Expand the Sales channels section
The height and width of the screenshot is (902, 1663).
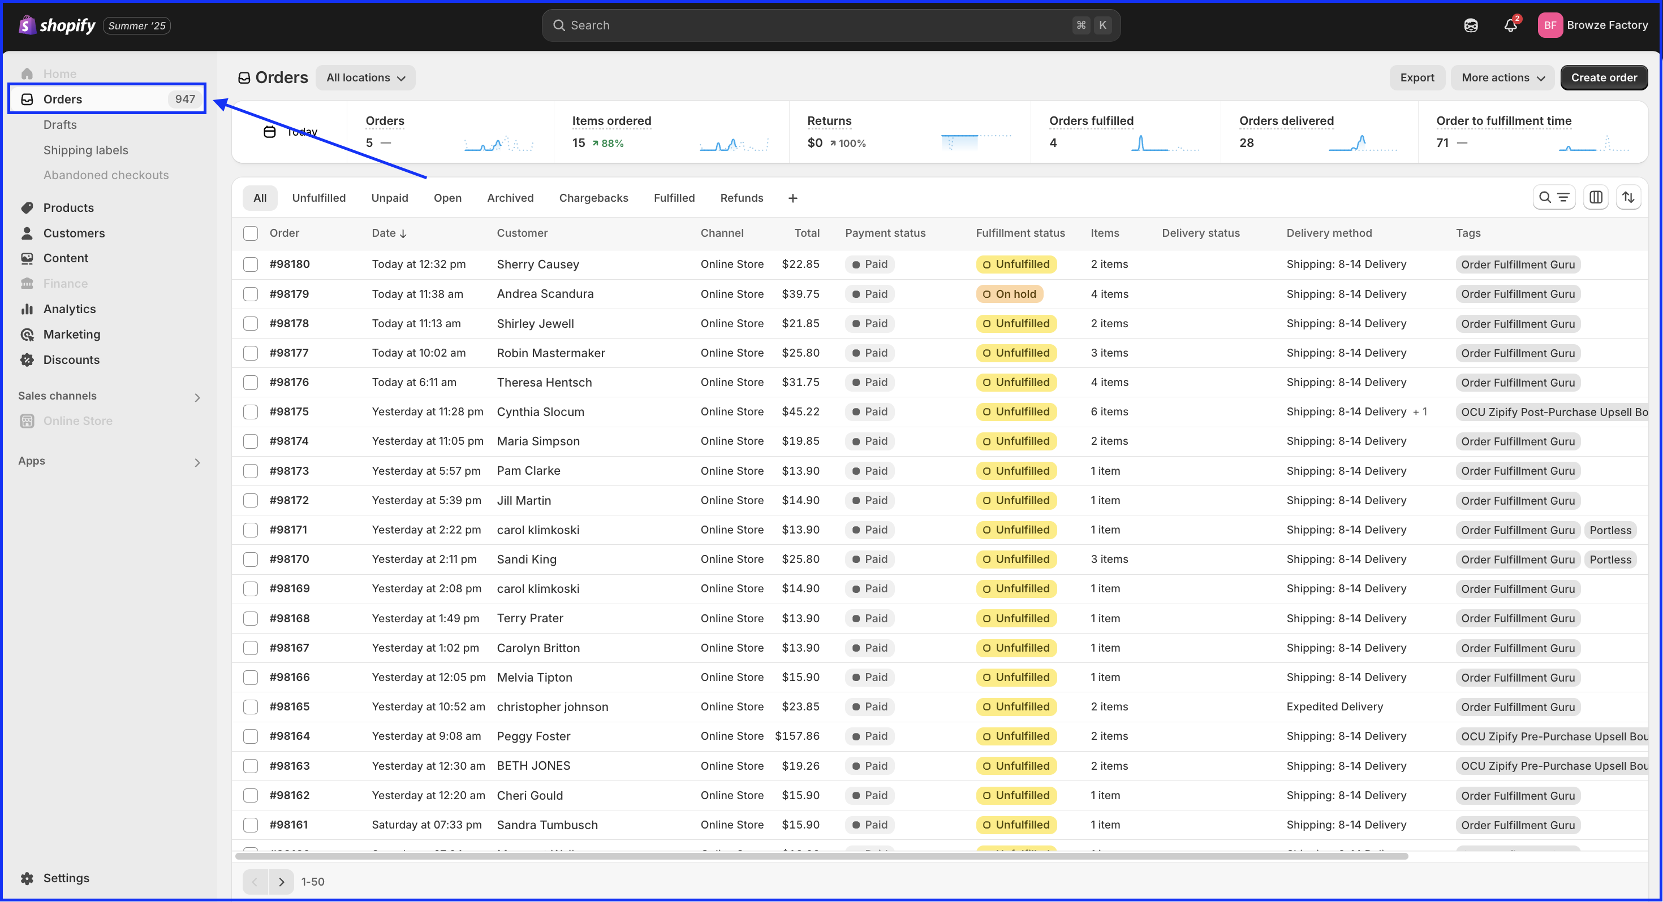(x=197, y=397)
